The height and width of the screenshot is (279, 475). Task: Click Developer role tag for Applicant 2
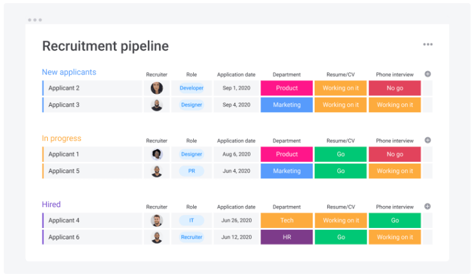pyautogui.click(x=191, y=88)
